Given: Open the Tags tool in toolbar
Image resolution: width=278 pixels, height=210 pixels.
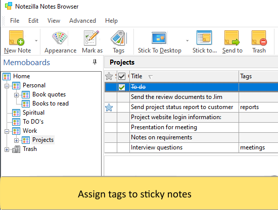Looking at the screenshot, I should coord(118,42).
